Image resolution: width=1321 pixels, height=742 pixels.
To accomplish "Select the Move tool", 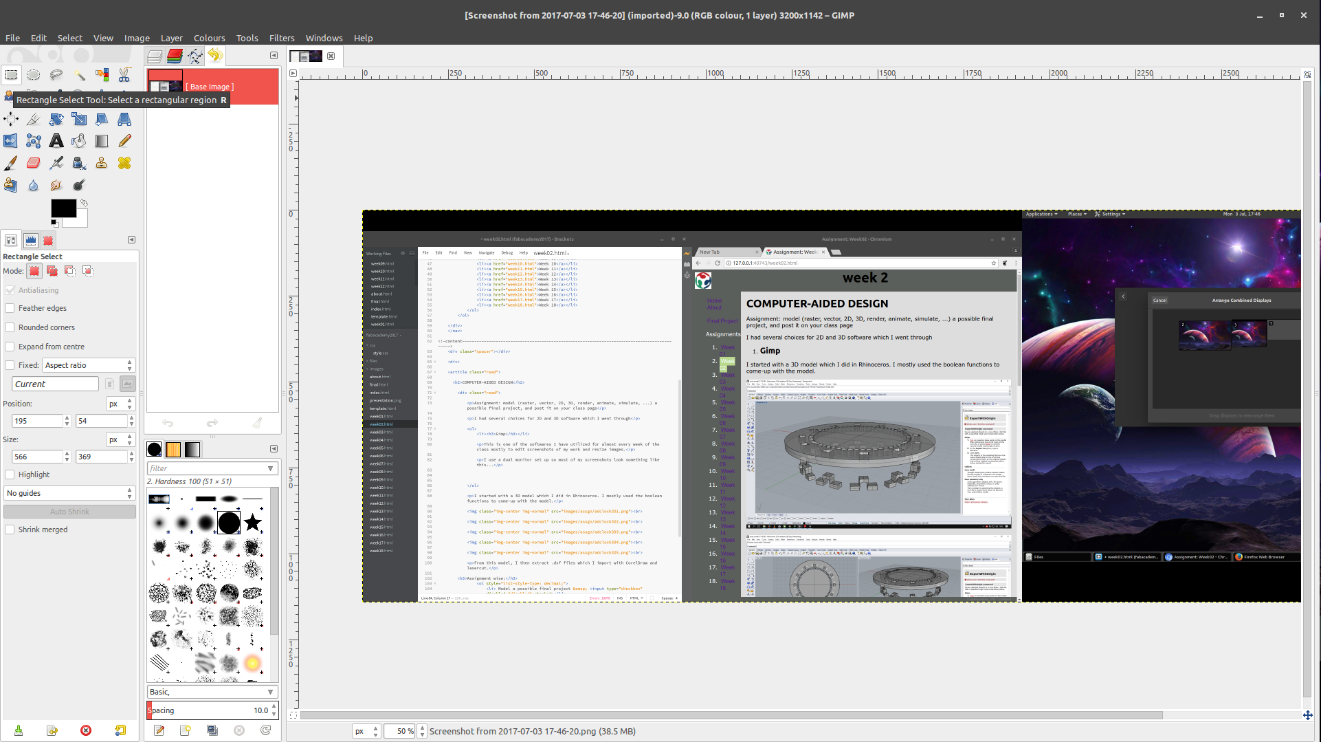I will 11,119.
